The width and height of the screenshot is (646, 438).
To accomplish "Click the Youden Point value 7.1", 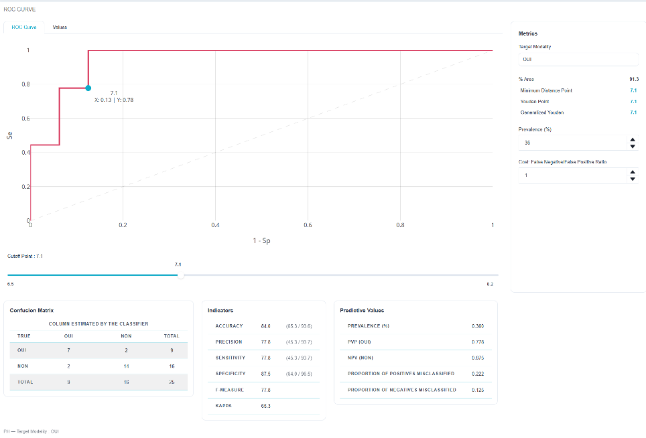I will tap(633, 102).
